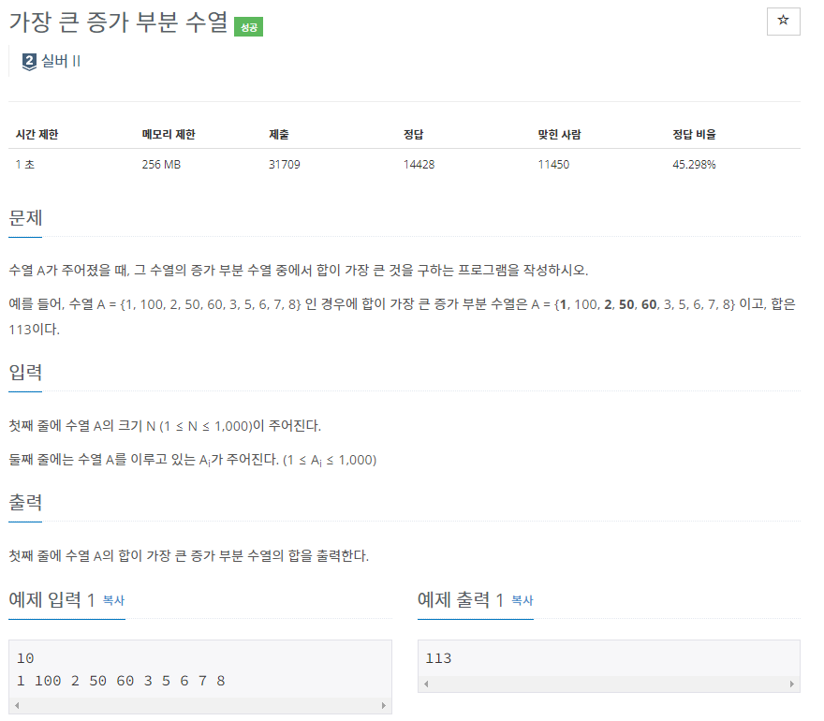This screenshot has width=824, height=721.
Task: Click the 예제 출력 1 heading
Action: [x=461, y=599]
